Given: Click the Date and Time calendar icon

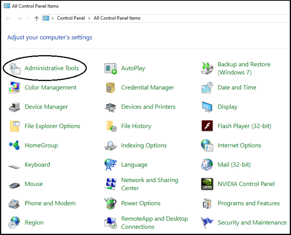Looking at the screenshot, I should click(207, 87).
